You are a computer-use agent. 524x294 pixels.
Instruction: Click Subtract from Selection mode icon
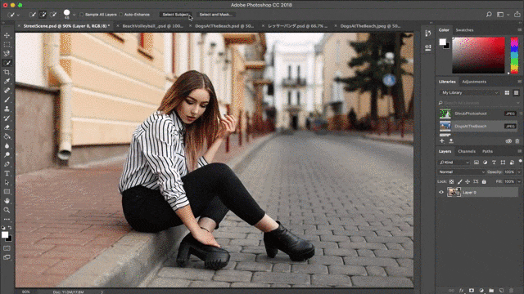click(x=53, y=15)
